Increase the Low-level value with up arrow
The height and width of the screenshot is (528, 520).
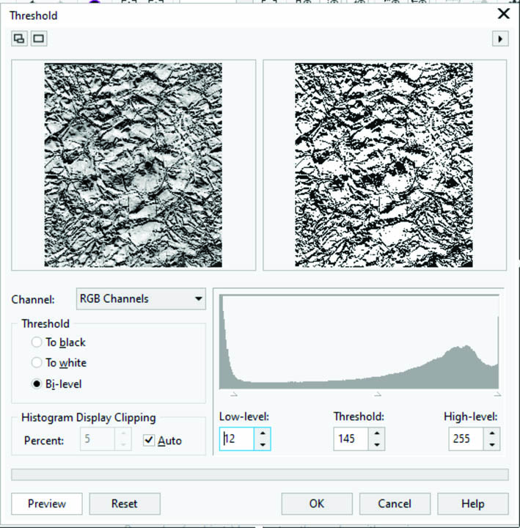263,433
